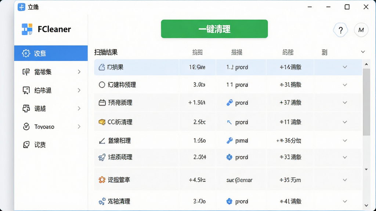Expand the chevron of the second sidebar item
The width and height of the screenshot is (376, 211).
pyautogui.click(x=79, y=72)
